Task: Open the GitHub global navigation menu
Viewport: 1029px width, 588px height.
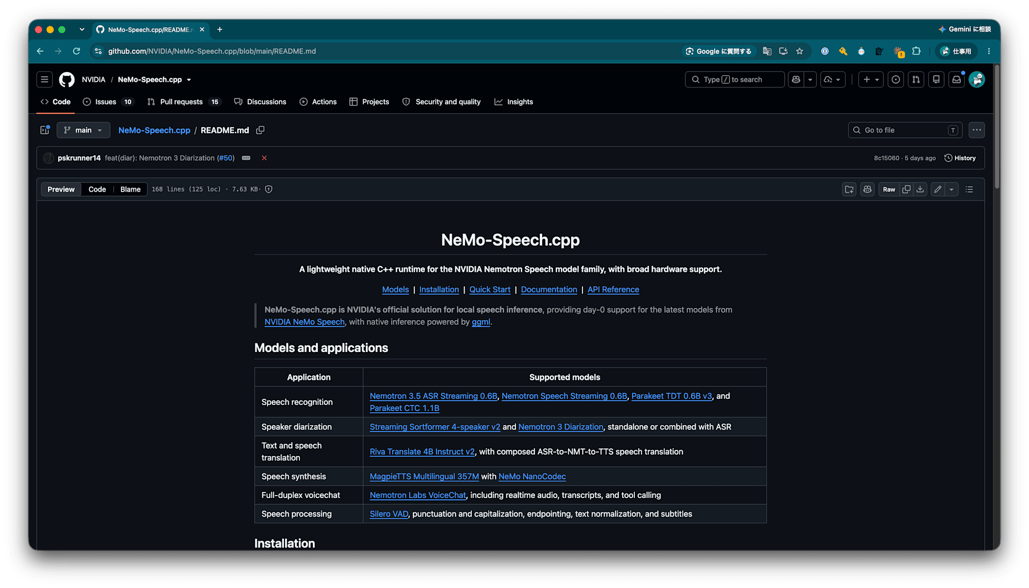Action: pyautogui.click(x=45, y=80)
